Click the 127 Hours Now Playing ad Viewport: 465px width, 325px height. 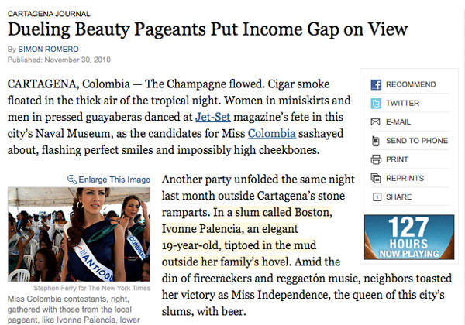pyautogui.click(x=409, y=237)
